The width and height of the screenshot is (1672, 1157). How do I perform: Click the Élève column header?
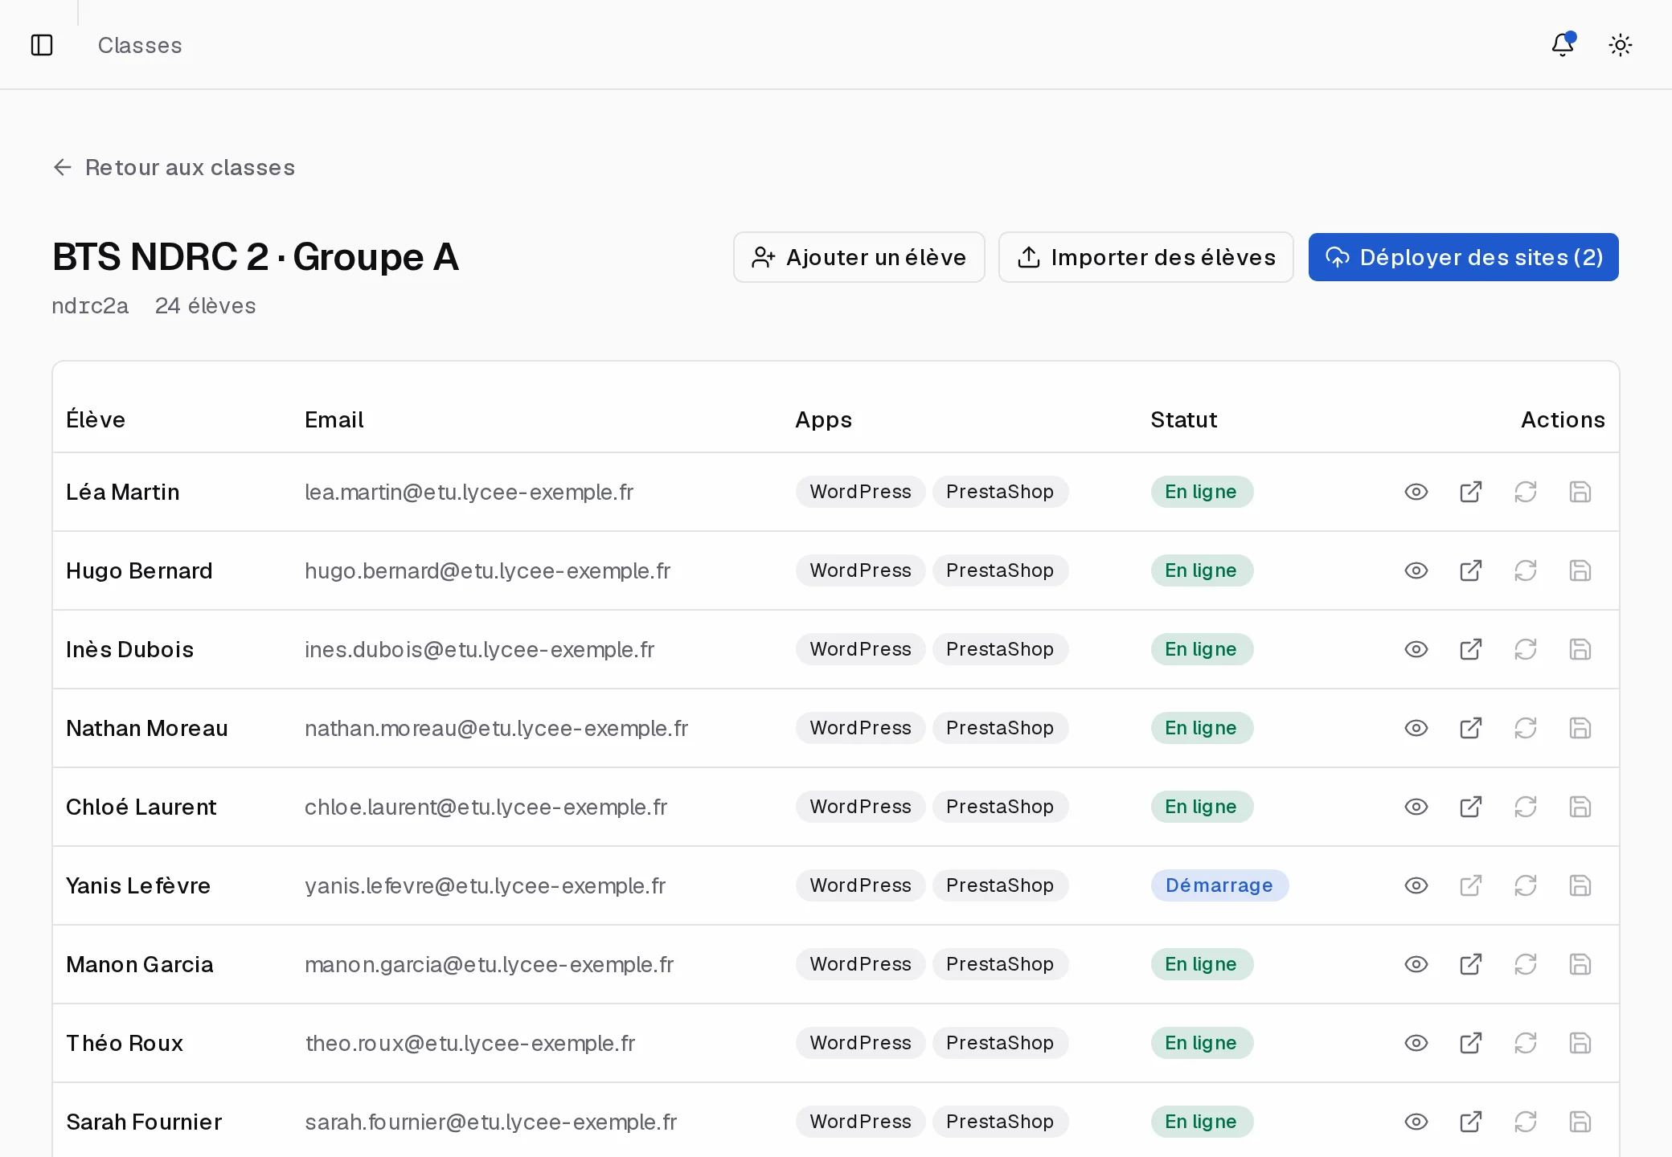[x=96, y=419]
